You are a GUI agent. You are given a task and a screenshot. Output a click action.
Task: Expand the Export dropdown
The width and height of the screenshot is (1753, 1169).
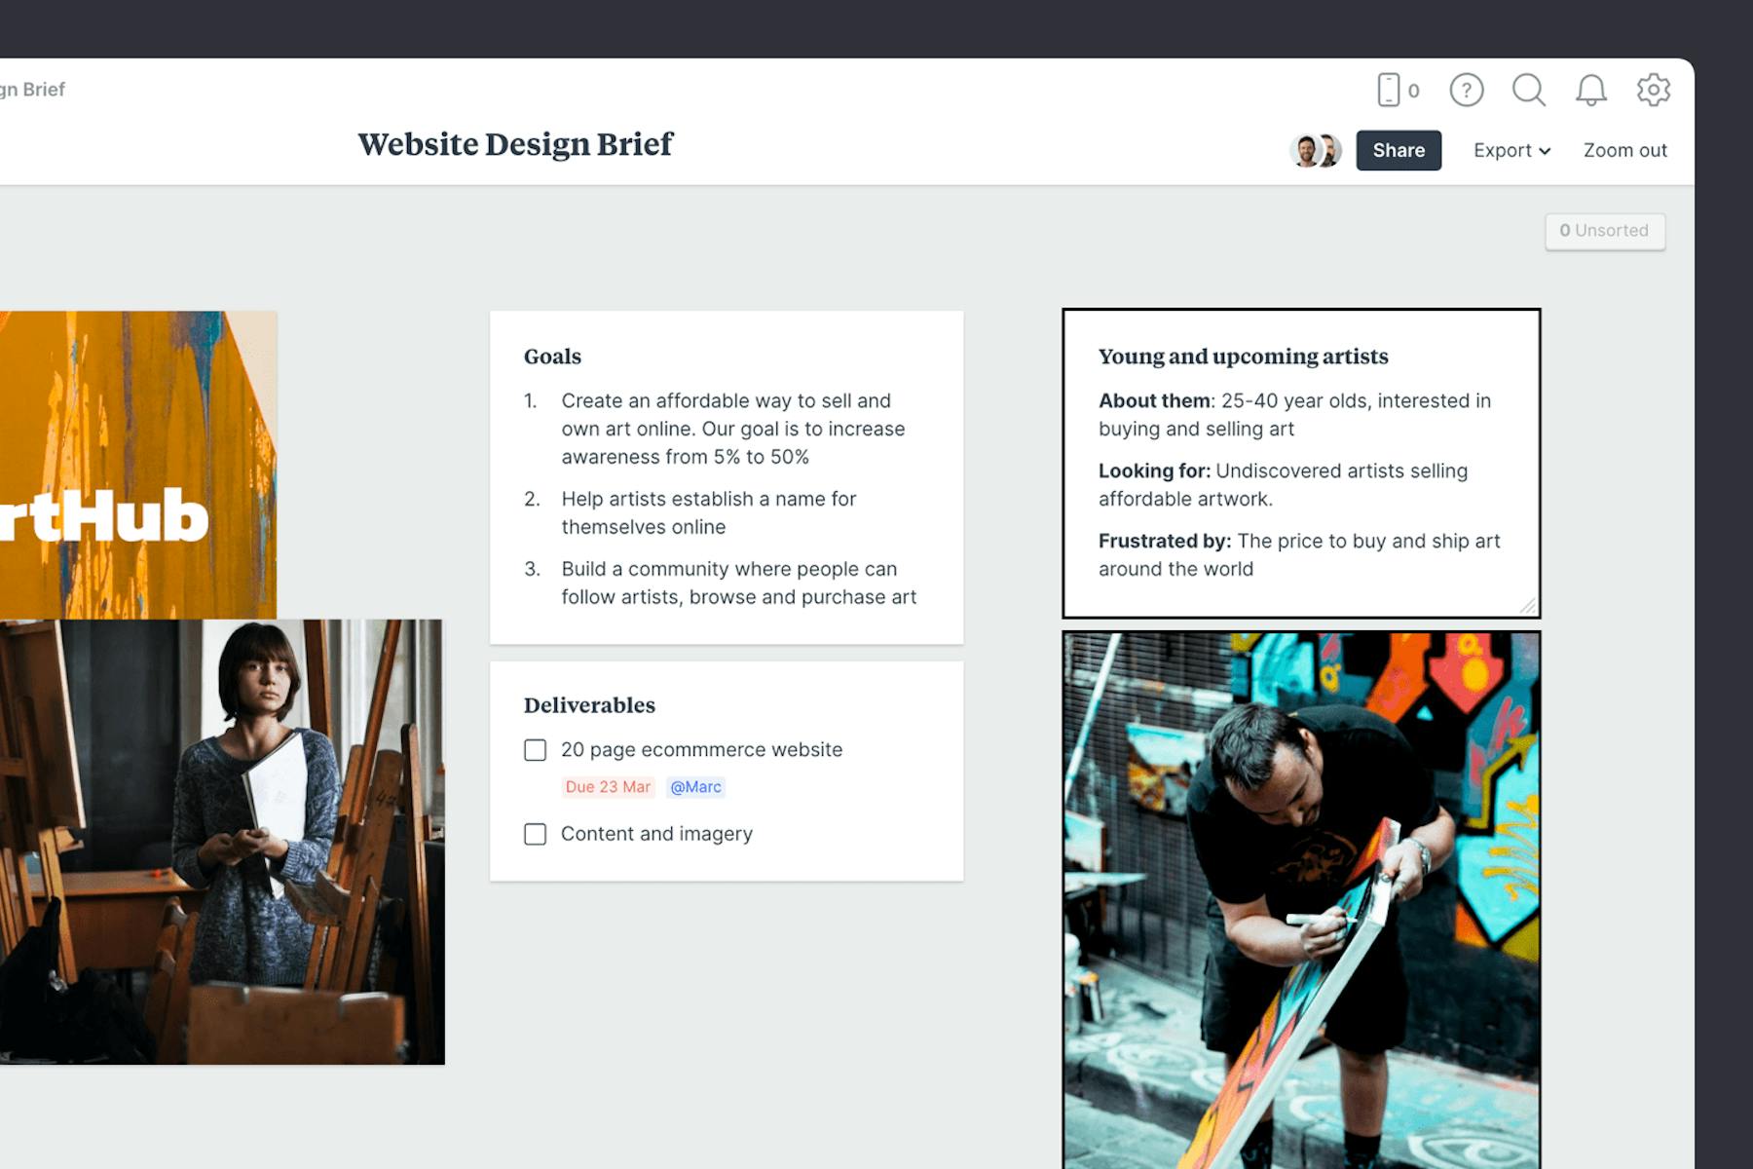1511,150
